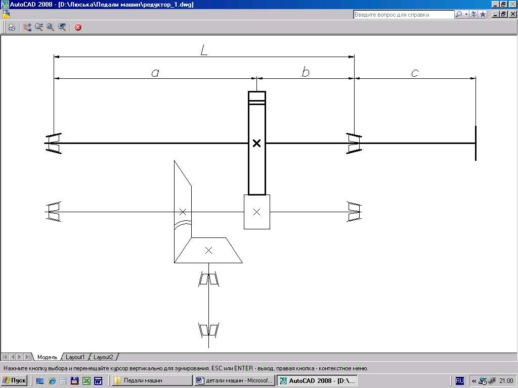Jump to last layout tab arrow
Viewport: 518px width, 388px height.
(x=27, y=357)
